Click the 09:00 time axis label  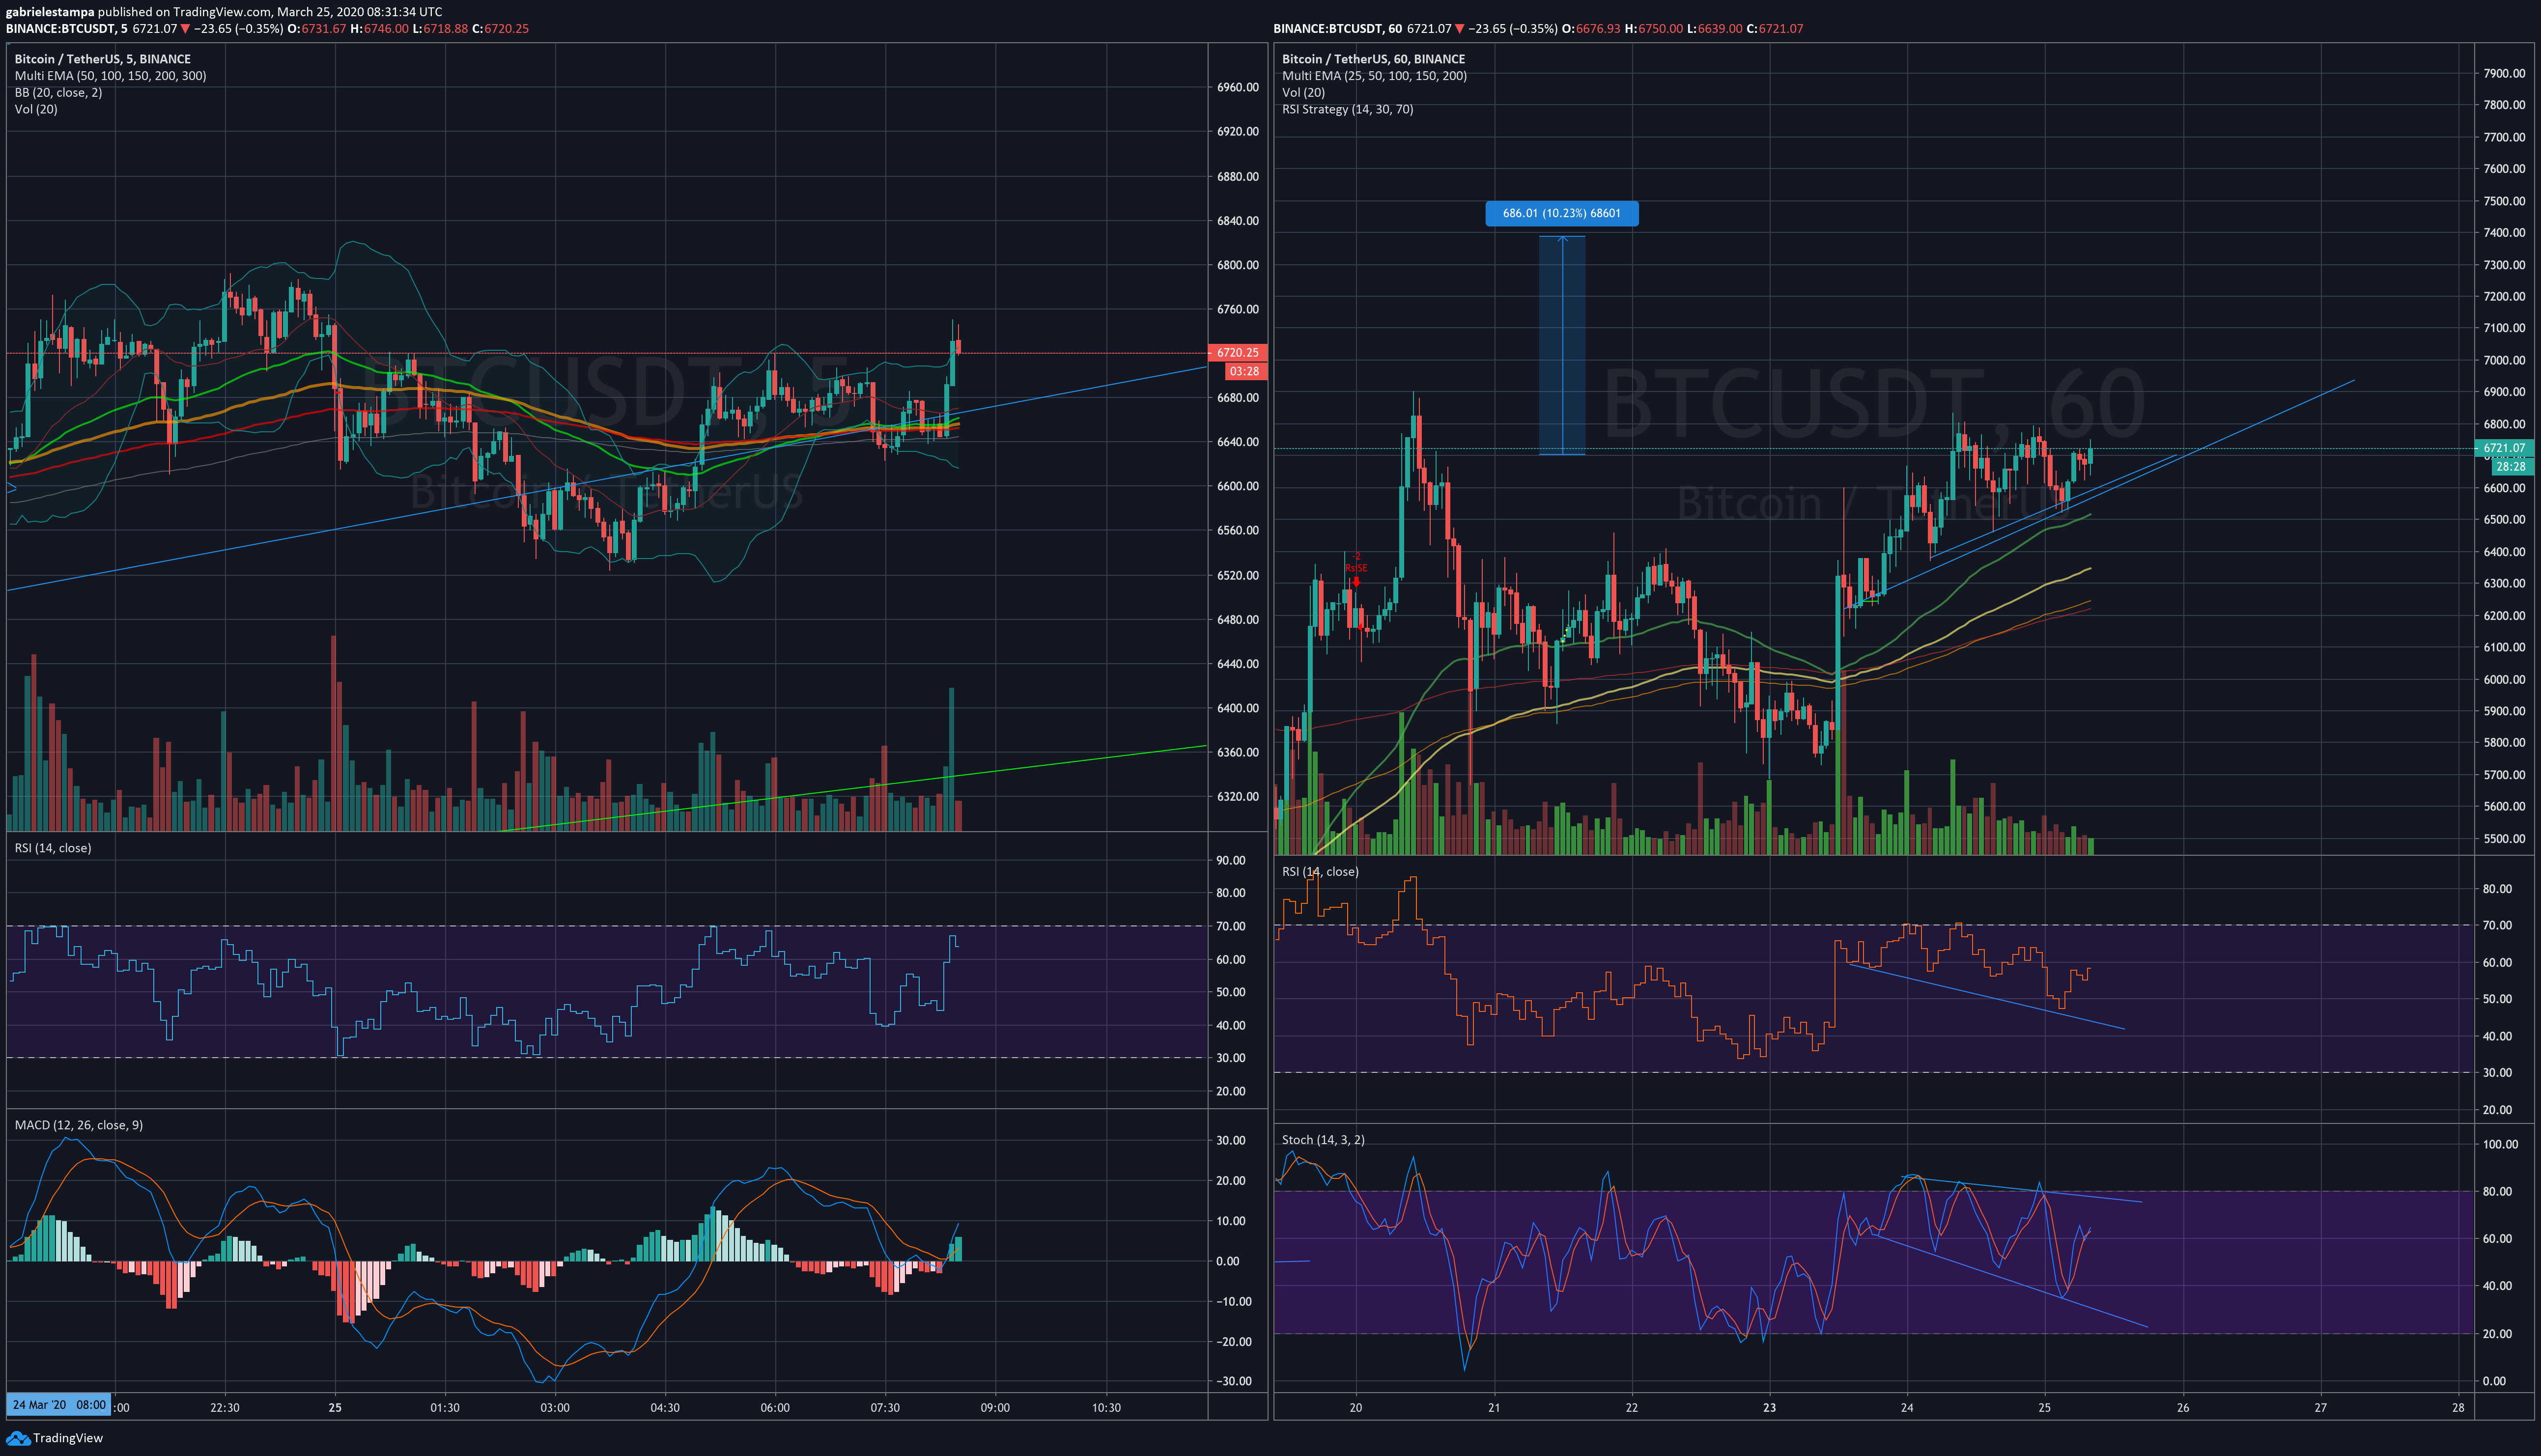click(995, 1408)
